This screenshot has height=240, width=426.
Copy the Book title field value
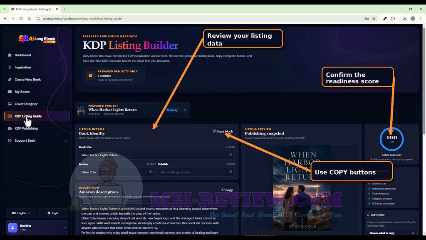click(230, 155)
